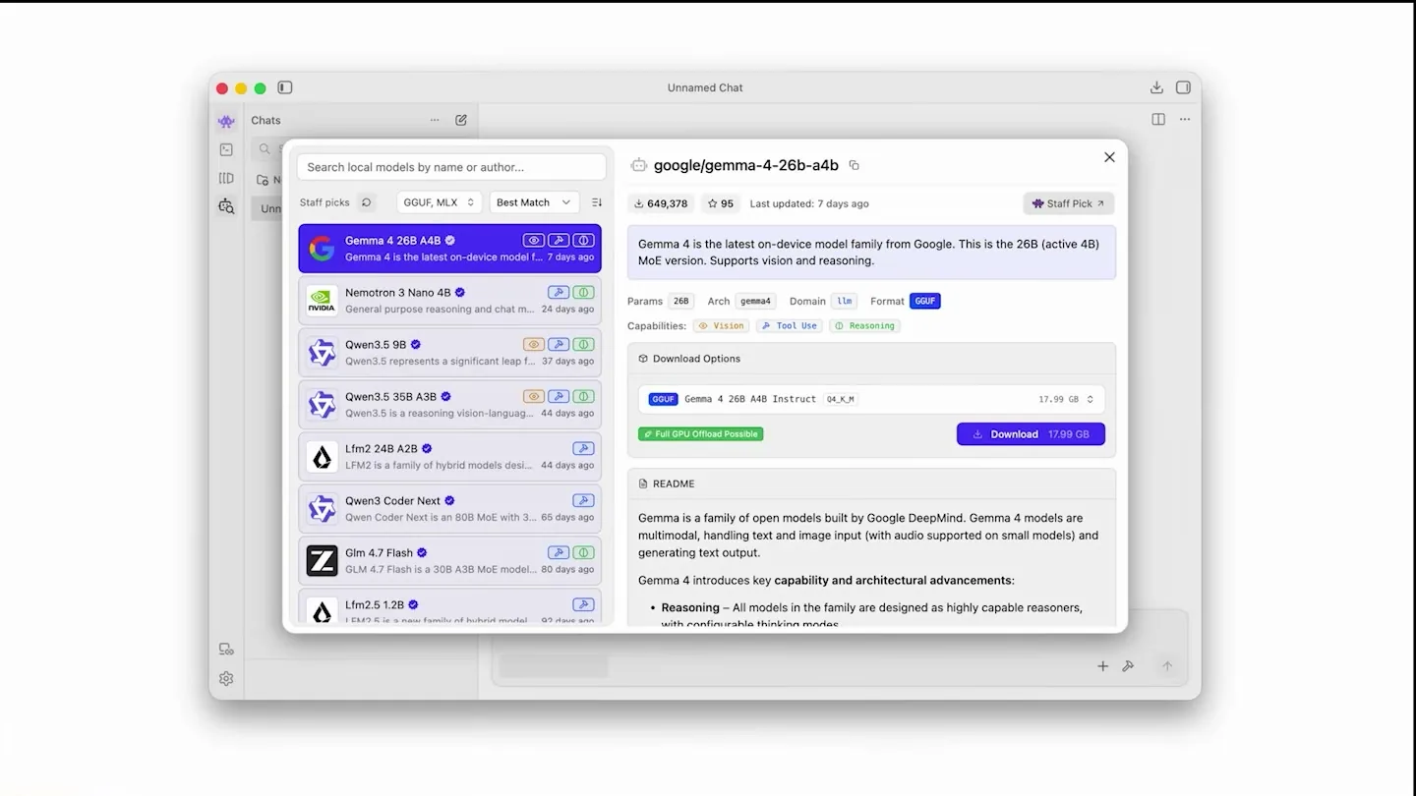This screenshot has width=1416, height=796.
Task: Toggle the right sidebar panel in title bar
Action: [1183, 87]
